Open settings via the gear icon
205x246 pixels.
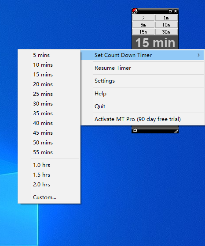(x=135, y=130)
